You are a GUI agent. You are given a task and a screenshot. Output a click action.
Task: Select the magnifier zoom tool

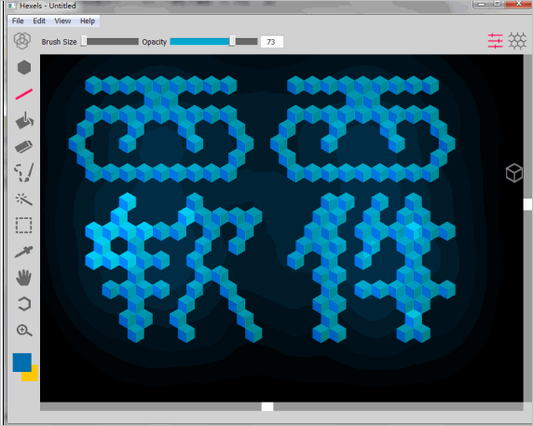24,330
